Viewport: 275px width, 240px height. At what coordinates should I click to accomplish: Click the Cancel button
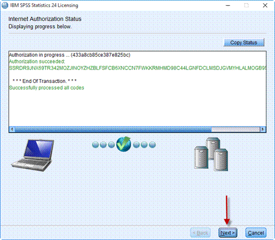[x=256, y=233]
